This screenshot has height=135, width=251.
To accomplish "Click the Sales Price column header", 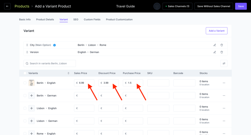I will (x=81, y=73).
